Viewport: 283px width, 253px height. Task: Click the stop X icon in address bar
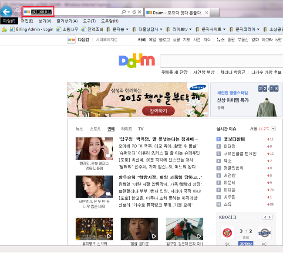pos(139,12)
